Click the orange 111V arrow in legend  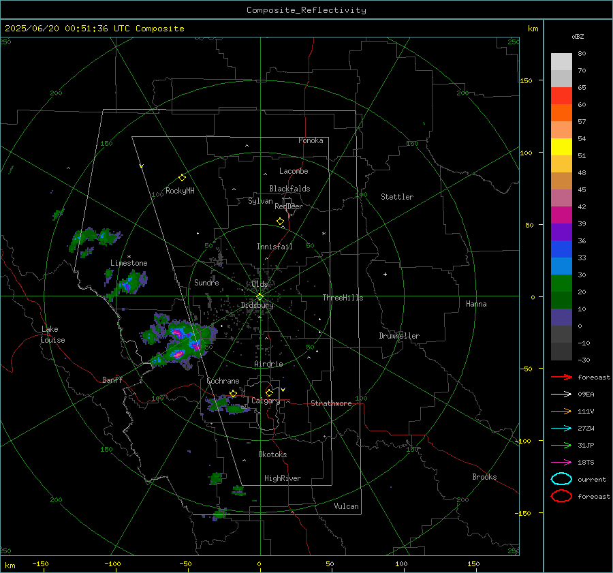561,411
